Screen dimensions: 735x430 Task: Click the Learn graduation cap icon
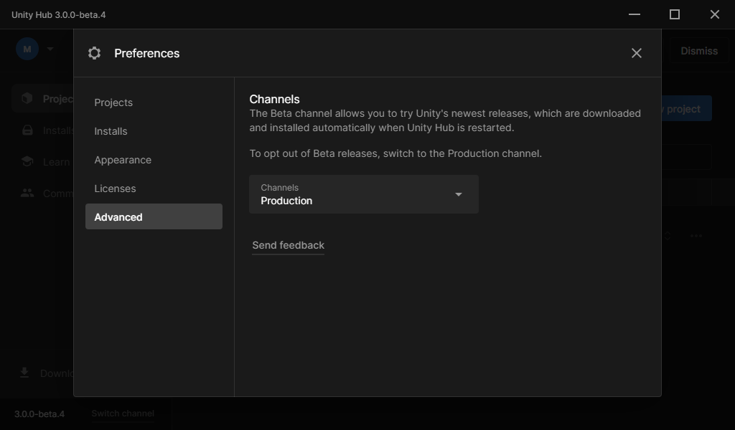(27, 161)
